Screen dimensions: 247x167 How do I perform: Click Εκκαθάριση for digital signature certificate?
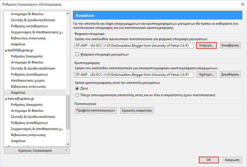click(x=230, y=45)
